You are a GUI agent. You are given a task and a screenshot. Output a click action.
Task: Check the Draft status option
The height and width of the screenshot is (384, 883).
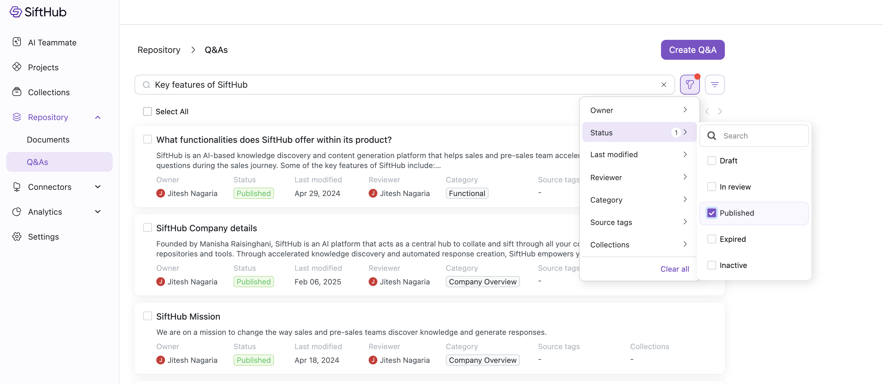(x=712, y=161)
